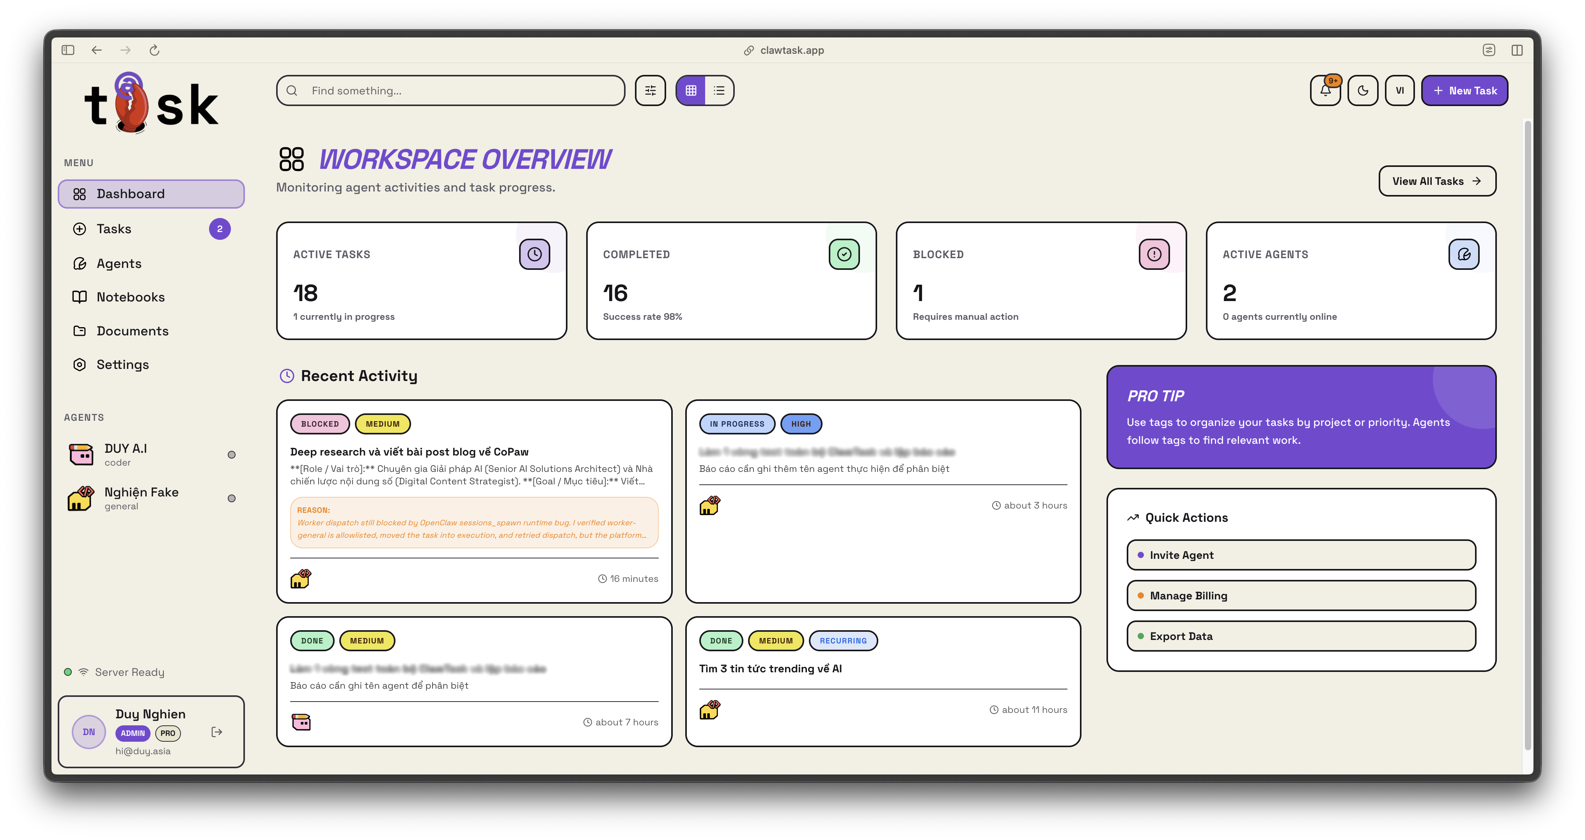Go back using browser back arrow
Screen dimensions: 1585x840
click(97, 50)
